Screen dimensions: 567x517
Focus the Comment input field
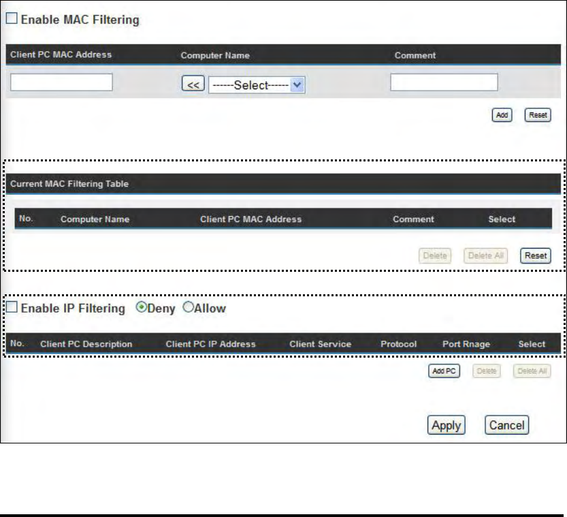click(444, 82)
